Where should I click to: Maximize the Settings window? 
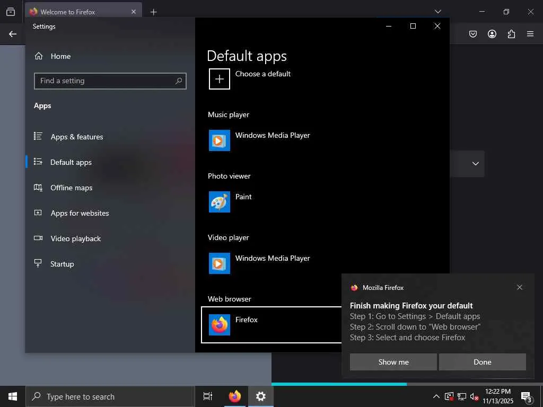point(413,26)
